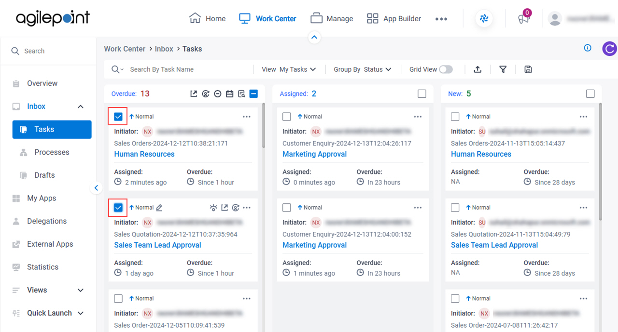Check the Sales Order-2024-12-05 task checkbox
This screenshot has width=618, height=332.
(x=118, y=299)
